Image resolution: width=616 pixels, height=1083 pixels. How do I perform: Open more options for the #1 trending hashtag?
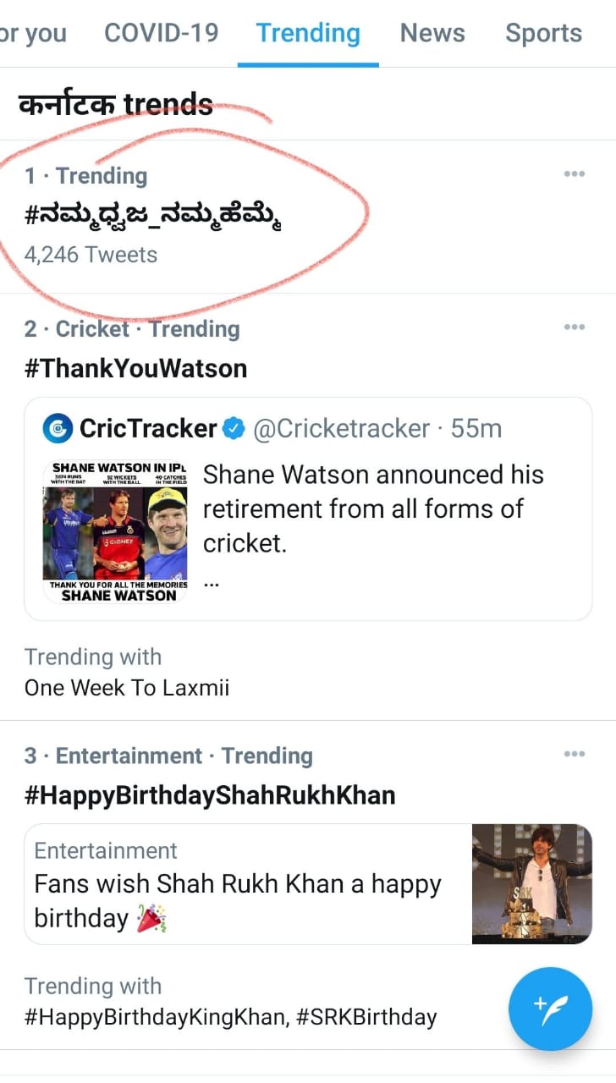pos(575,174)
